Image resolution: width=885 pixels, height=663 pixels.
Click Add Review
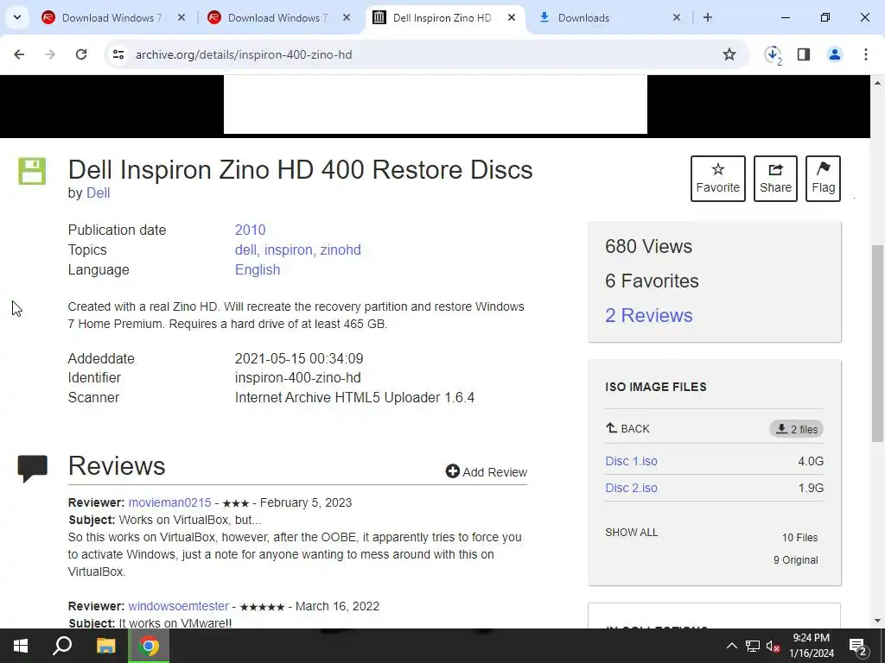tap(486, 472)
